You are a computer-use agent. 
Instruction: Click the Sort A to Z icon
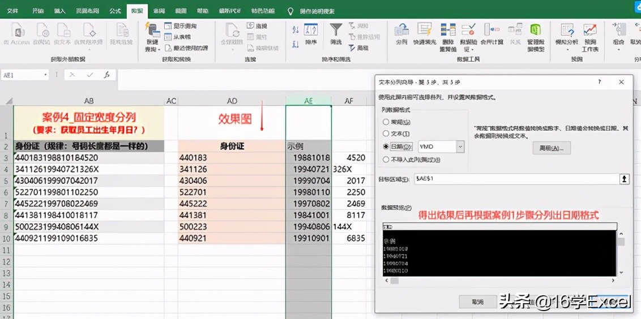coord(296,29)
